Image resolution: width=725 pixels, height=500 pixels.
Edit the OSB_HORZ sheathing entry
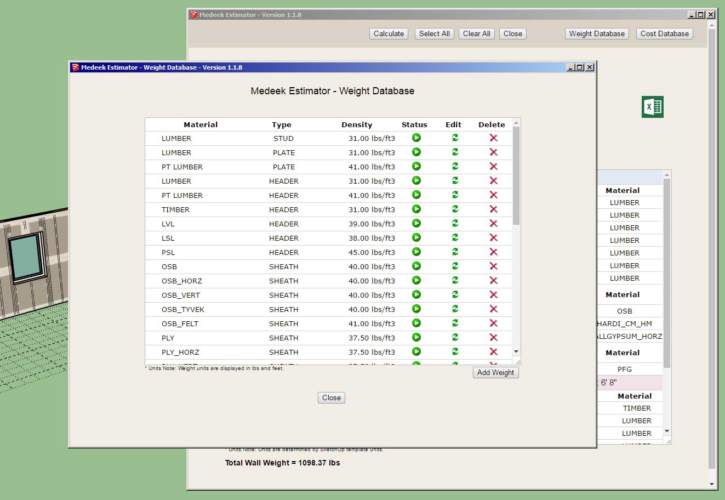click(455, 281)
